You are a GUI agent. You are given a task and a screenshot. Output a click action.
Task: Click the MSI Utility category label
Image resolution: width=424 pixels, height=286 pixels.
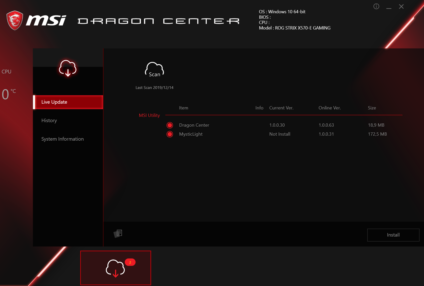point(149,115)
